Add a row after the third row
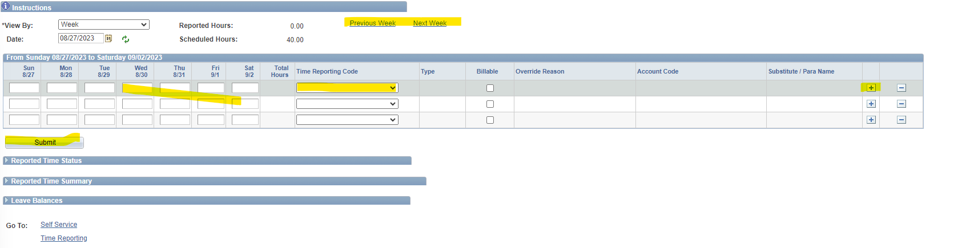The height and width of the screenshot is (248, 978). tap(871, 120)
